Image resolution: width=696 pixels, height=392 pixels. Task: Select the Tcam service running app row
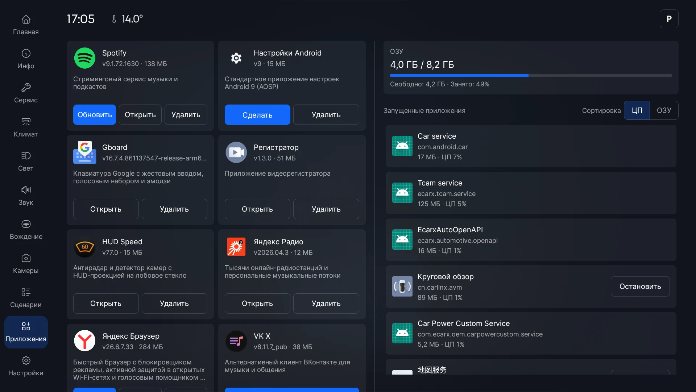click(x=531, y=193)
